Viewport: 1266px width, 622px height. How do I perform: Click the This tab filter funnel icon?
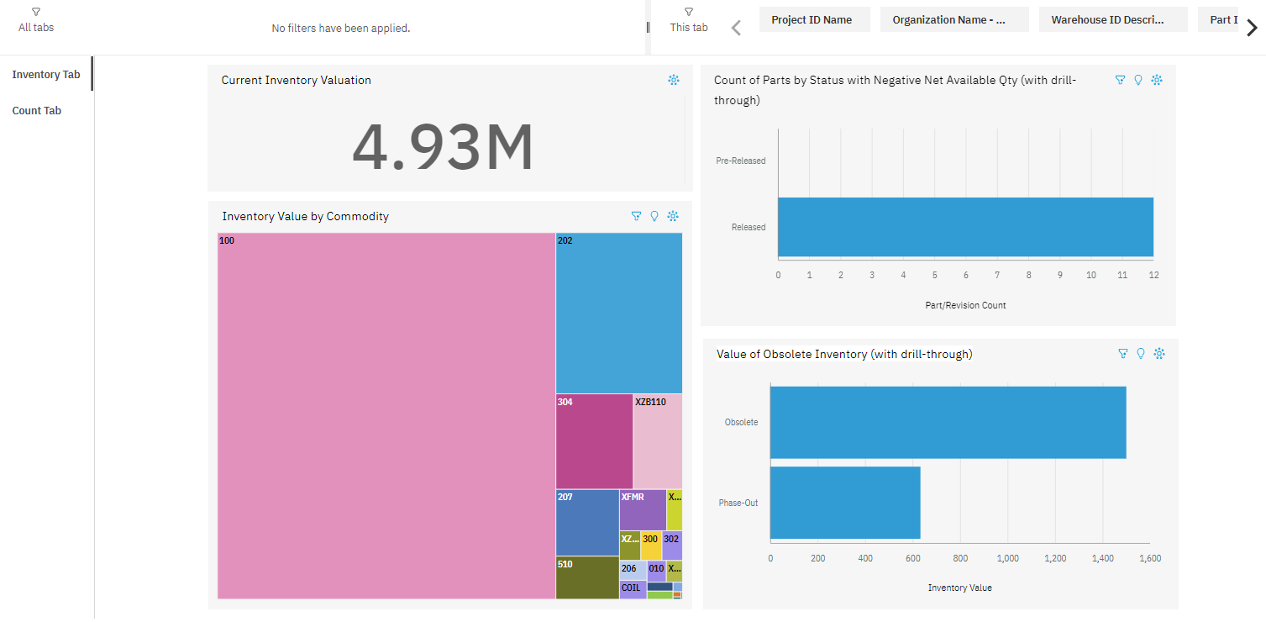[689, 13]
